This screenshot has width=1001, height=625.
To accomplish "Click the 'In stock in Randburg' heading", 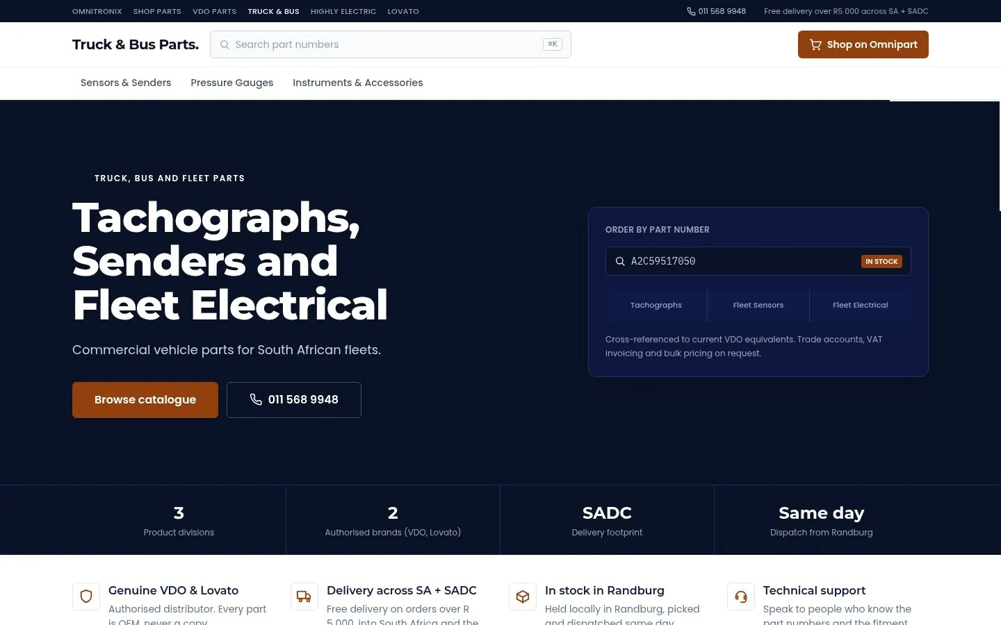I will [605, 590].
